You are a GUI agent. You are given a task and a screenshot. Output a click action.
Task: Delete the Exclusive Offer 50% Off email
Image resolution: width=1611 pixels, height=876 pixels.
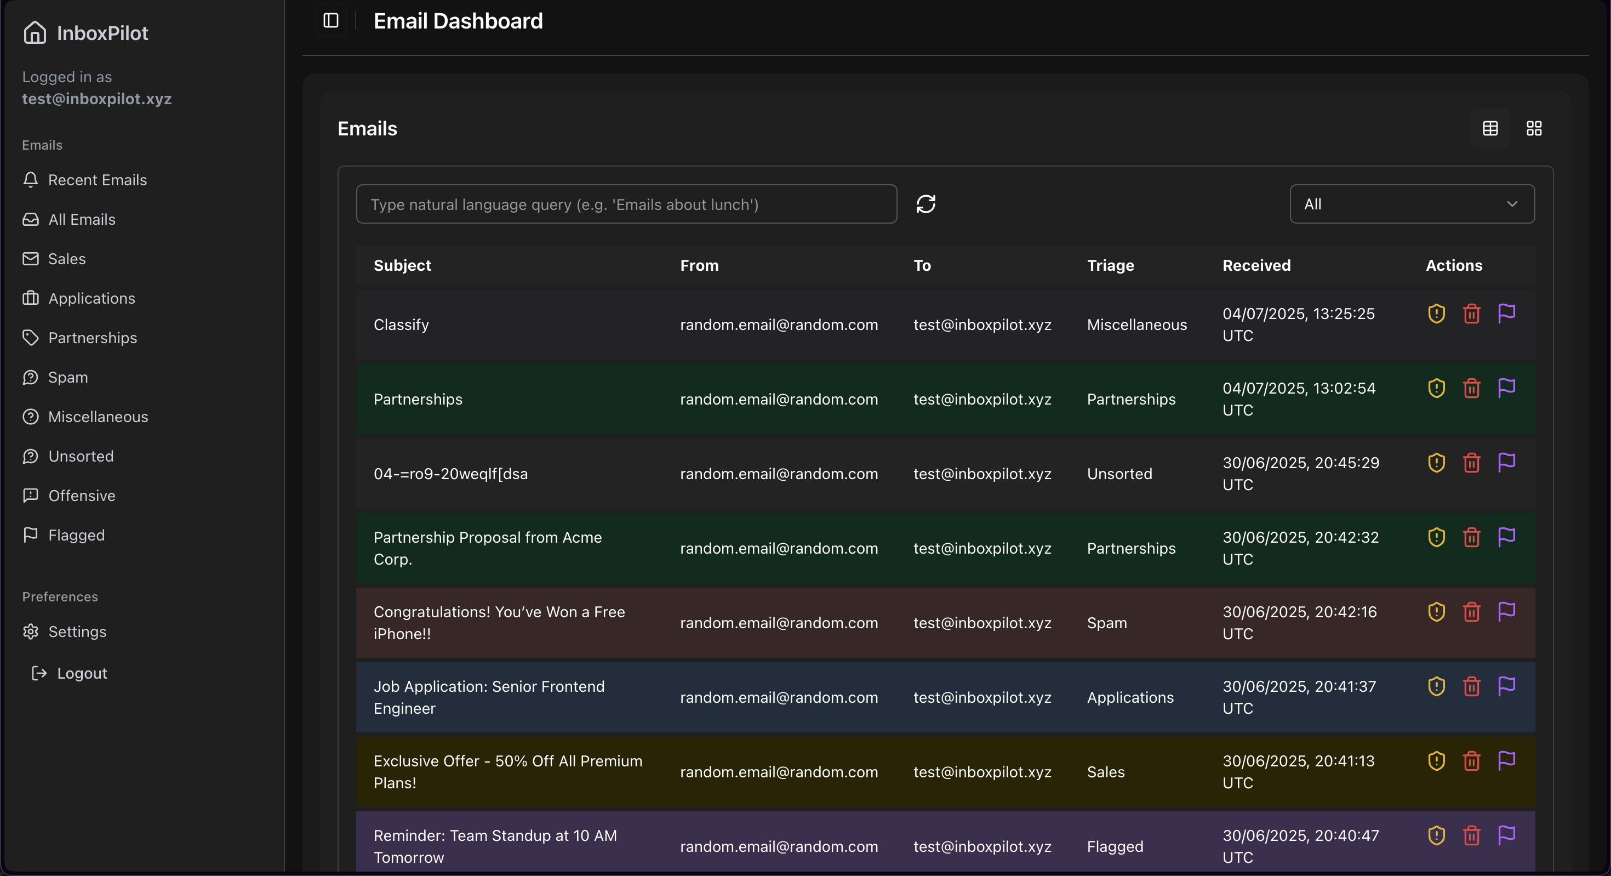(x=1471, y=760)
